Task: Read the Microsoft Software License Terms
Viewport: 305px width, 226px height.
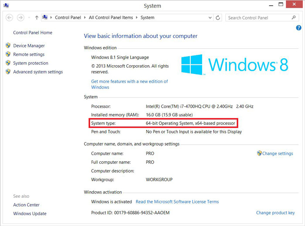Action: [177, 202]
